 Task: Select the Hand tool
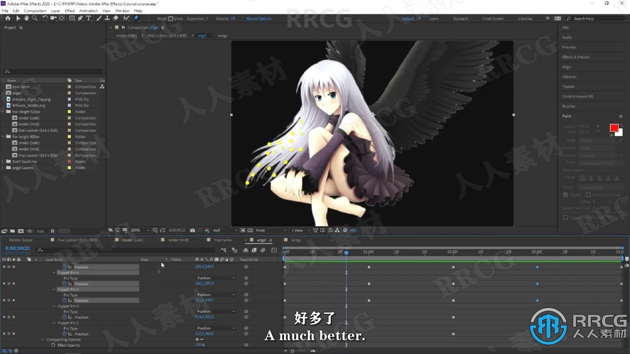pos(26,18)
